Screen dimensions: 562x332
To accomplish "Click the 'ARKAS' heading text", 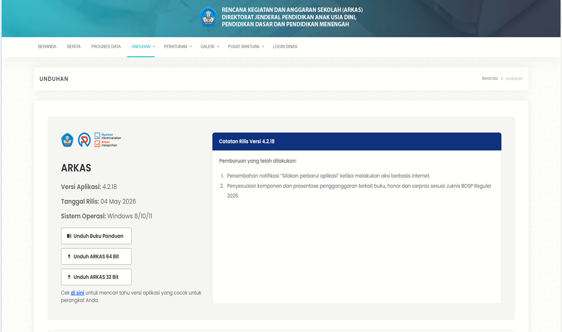I will (x=76, y=168).
